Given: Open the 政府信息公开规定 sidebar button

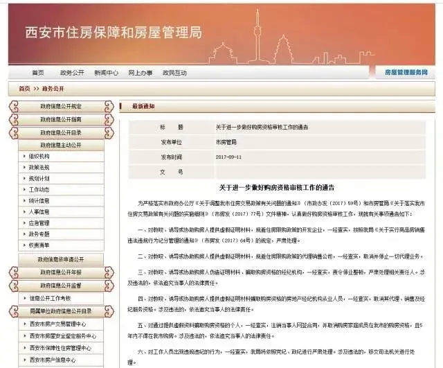Looking at the screenshot, I should pos(61,106).
